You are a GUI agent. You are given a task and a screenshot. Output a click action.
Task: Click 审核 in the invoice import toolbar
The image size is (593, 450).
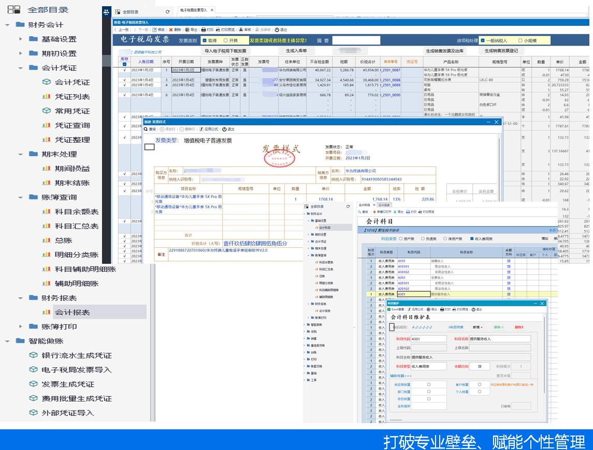point(245,30)
